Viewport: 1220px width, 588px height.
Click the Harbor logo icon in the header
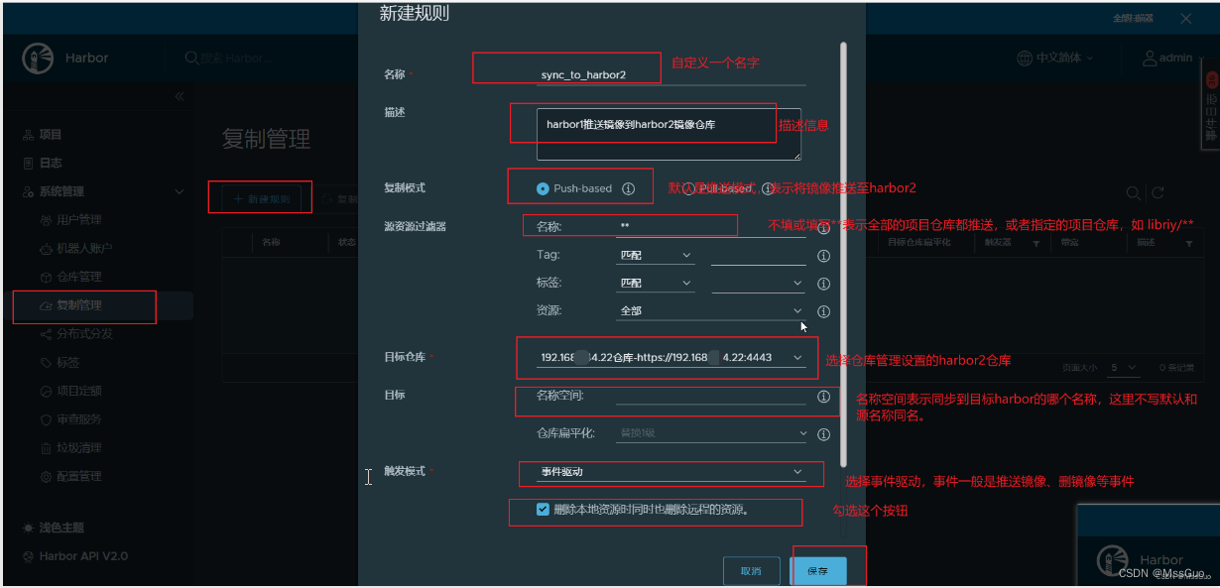pyautogui.click(x=38, y=59)
